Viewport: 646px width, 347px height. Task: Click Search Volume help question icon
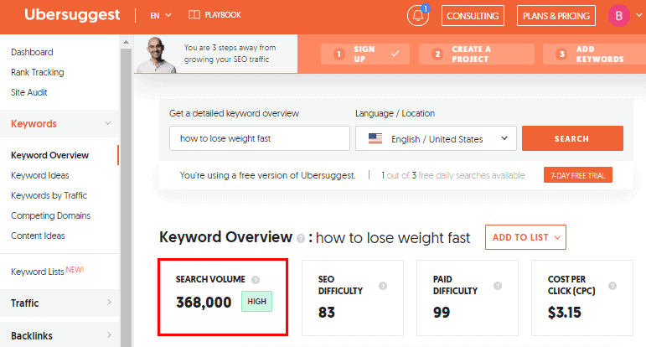pos(256,280)
